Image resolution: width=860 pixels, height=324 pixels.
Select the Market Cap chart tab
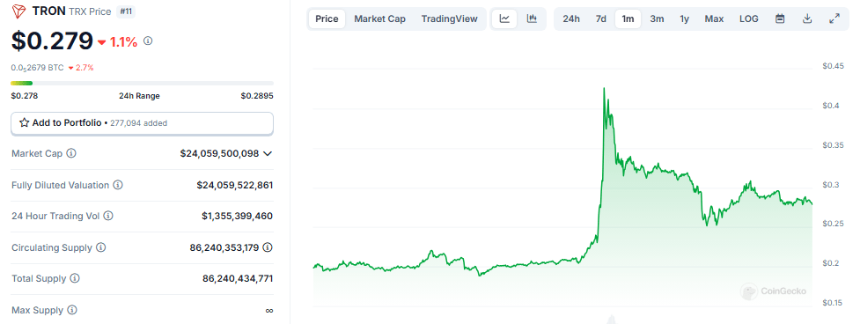tap(380, 18)
